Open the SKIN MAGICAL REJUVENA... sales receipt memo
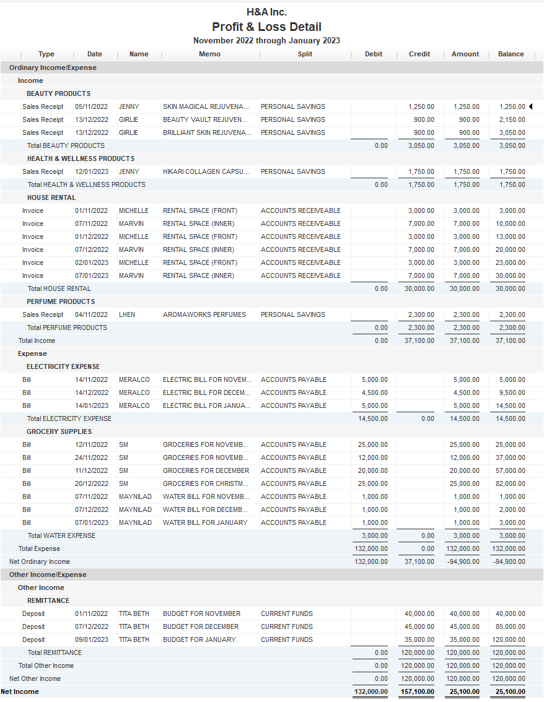This screenshot has height=702, width=544. [x=206, y=106]
